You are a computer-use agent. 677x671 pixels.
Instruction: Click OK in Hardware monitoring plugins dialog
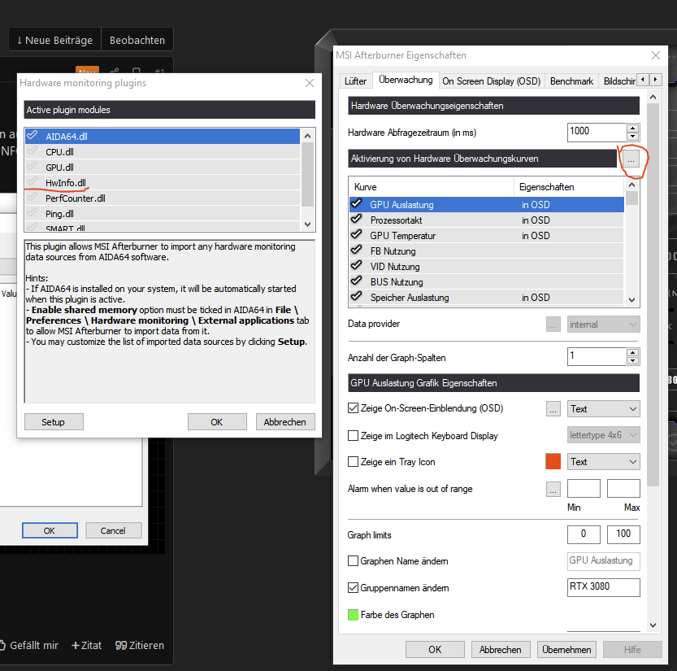(217, 421)
